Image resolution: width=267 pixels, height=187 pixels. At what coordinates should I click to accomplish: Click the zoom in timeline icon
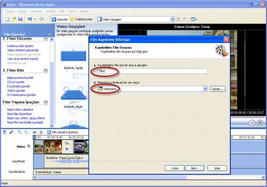[x=19, y=132]
